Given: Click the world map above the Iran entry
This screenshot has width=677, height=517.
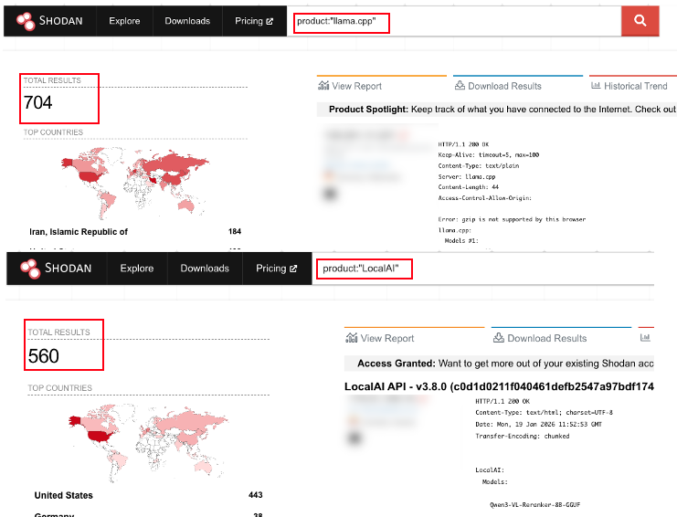Looking at the screenshot, I should point(132,178).
